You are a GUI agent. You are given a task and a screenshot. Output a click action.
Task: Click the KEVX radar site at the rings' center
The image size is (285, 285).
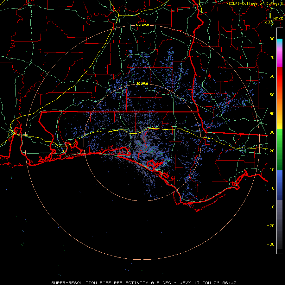point(142,142)
